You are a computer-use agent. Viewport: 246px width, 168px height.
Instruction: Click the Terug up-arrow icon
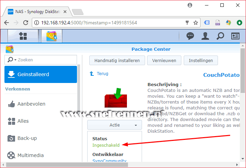coord(92,73)
